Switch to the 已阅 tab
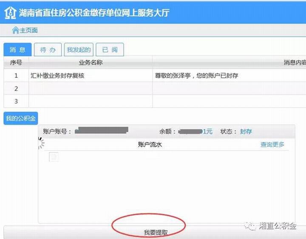 click(109, 50)
